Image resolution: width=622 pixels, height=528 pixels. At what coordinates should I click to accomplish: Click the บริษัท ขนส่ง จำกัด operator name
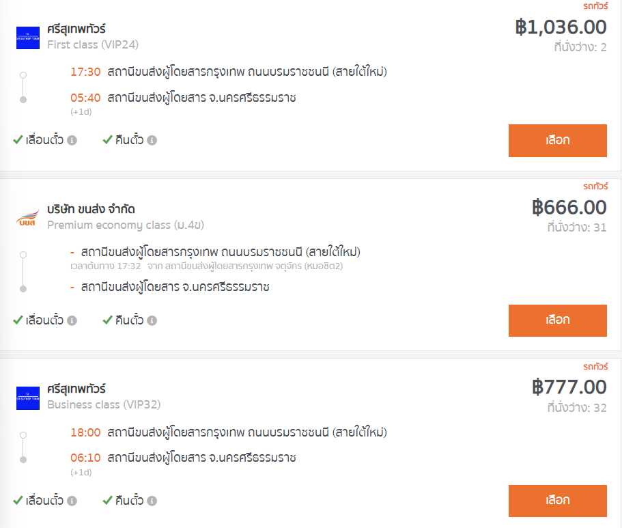[91, 209]
